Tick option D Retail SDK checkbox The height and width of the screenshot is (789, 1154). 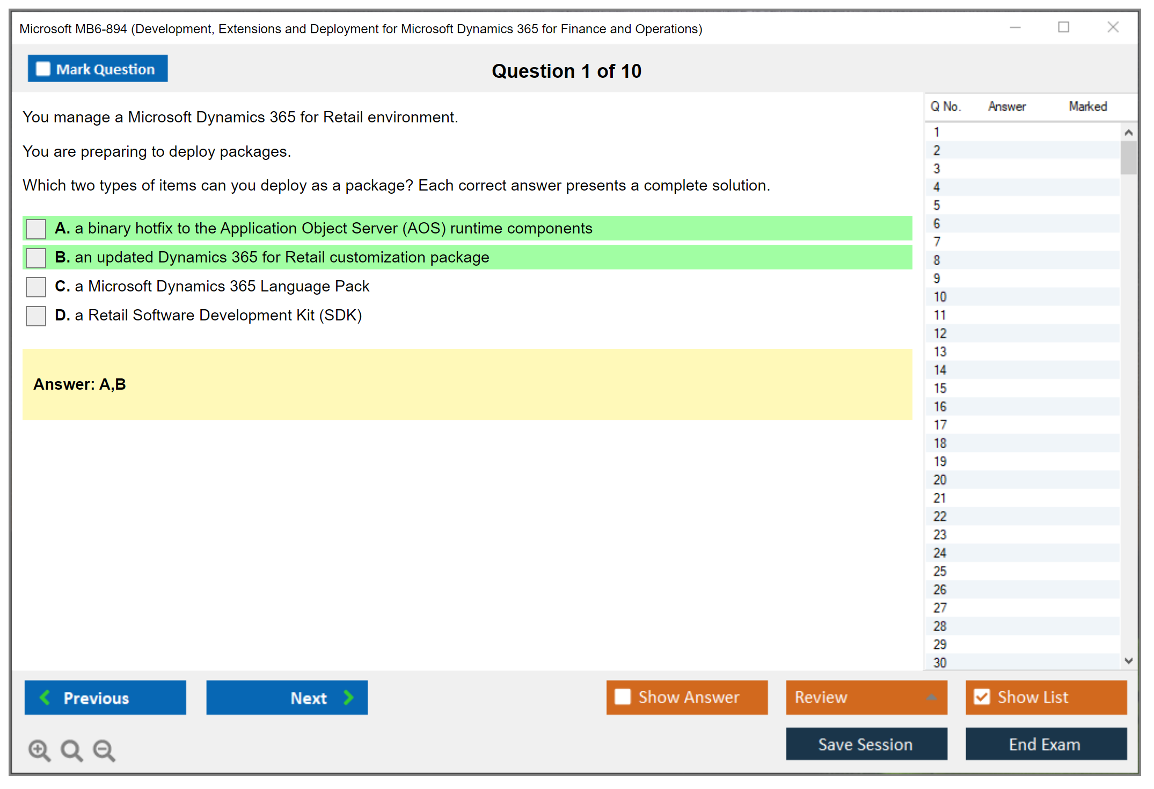(x=36, y=316)
